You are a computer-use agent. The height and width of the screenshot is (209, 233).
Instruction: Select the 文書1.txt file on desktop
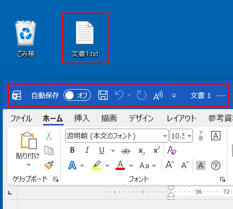[x=85, y=39]
